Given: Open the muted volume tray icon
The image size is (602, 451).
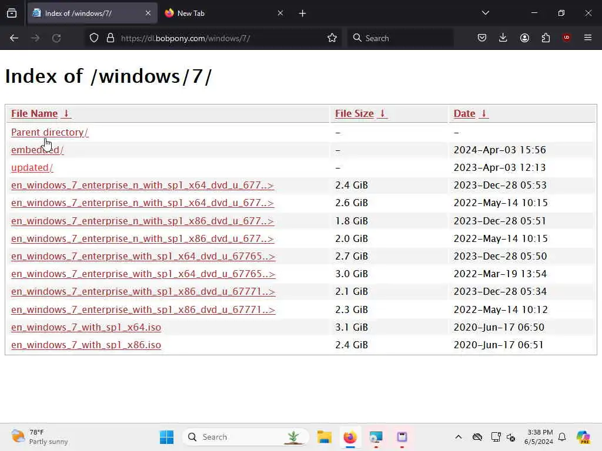Looking at the screenshot, I should coord(511,437).
